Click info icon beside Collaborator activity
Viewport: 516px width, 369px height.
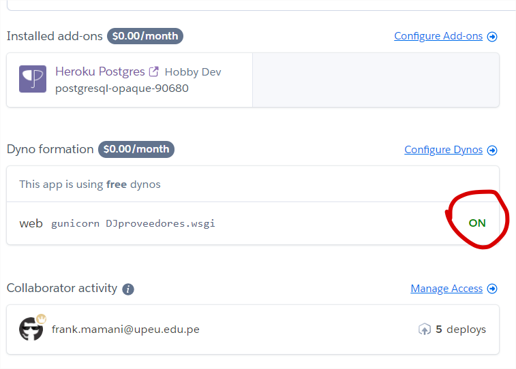(x=128, y=289)
